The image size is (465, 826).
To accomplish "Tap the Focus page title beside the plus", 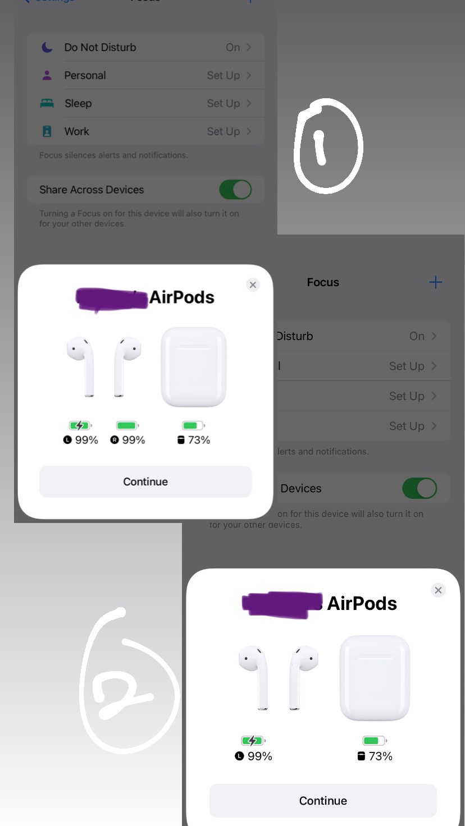I will 323,282.
